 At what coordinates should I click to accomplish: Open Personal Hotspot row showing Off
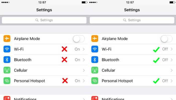[x=132, y=81]
